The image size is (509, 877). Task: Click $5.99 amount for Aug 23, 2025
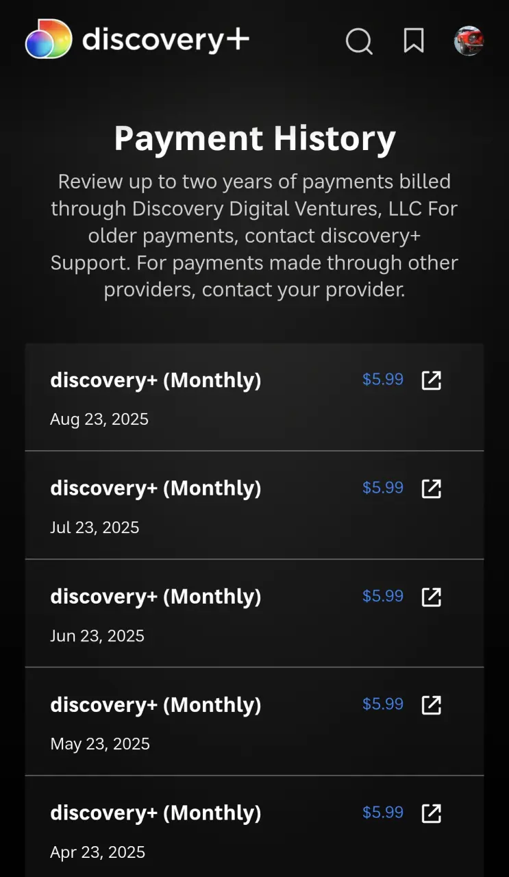pyautogui.click(x=383, y=380)
